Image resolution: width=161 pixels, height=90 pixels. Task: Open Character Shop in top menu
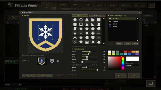[63, 5]
